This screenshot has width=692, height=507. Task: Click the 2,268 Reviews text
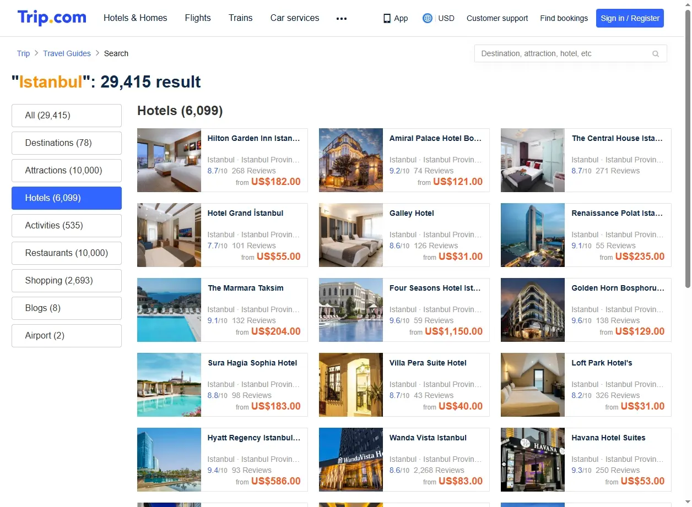(439, 471)
